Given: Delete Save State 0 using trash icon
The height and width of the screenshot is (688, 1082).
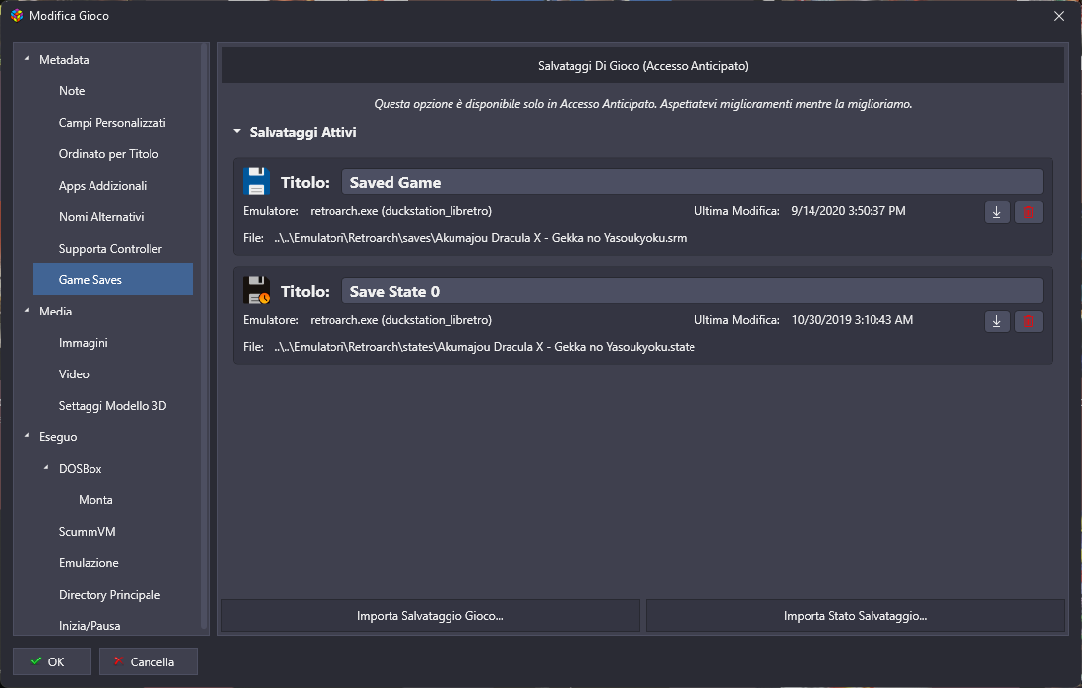Looking at the screenshot, I should 1028,321.
